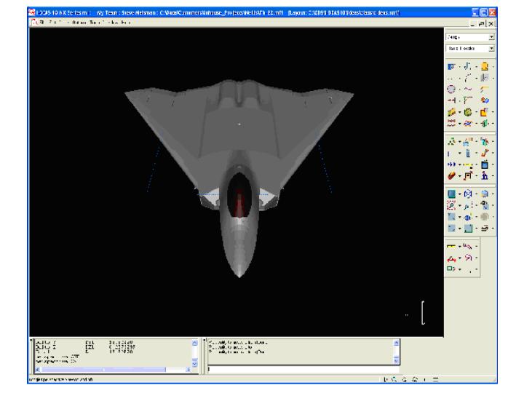Select the red A-shaped icon in the bottom toolbar group
This screenshot has height=393, width=524.
pos(451,258)
